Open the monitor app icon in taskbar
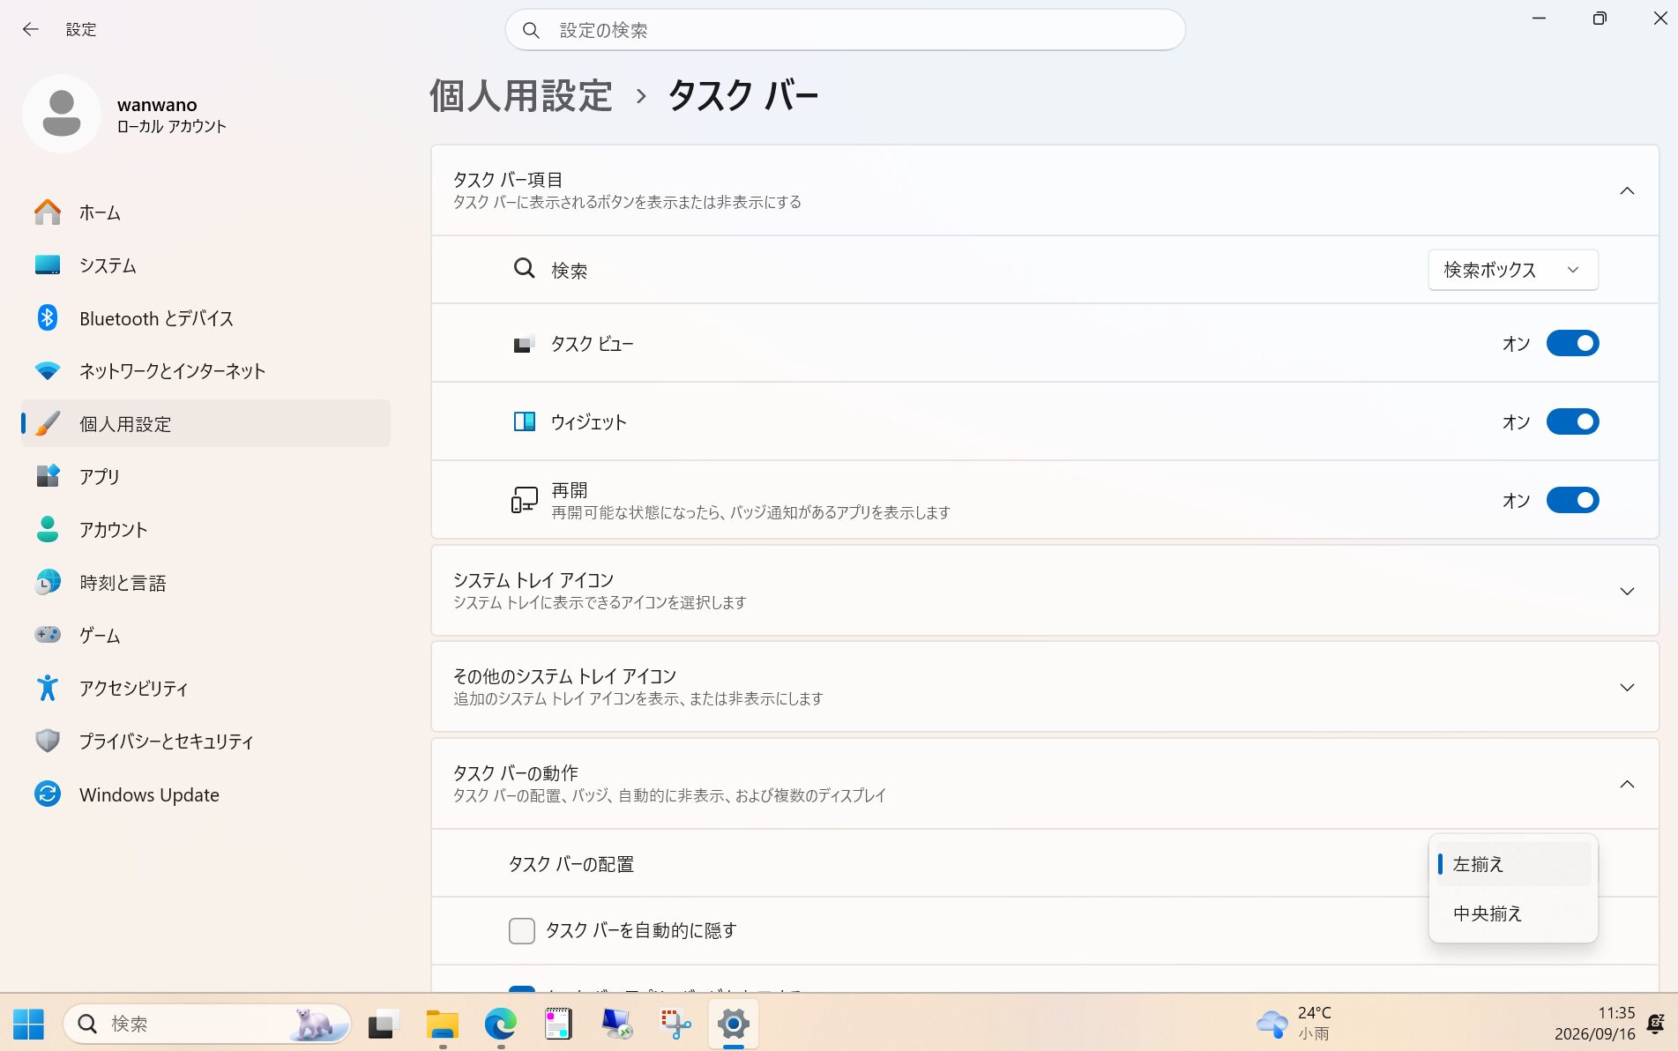Image resolution: width=1678 pixels, height=1051 pixels. pyautogui.click(x=616, y=1024)
